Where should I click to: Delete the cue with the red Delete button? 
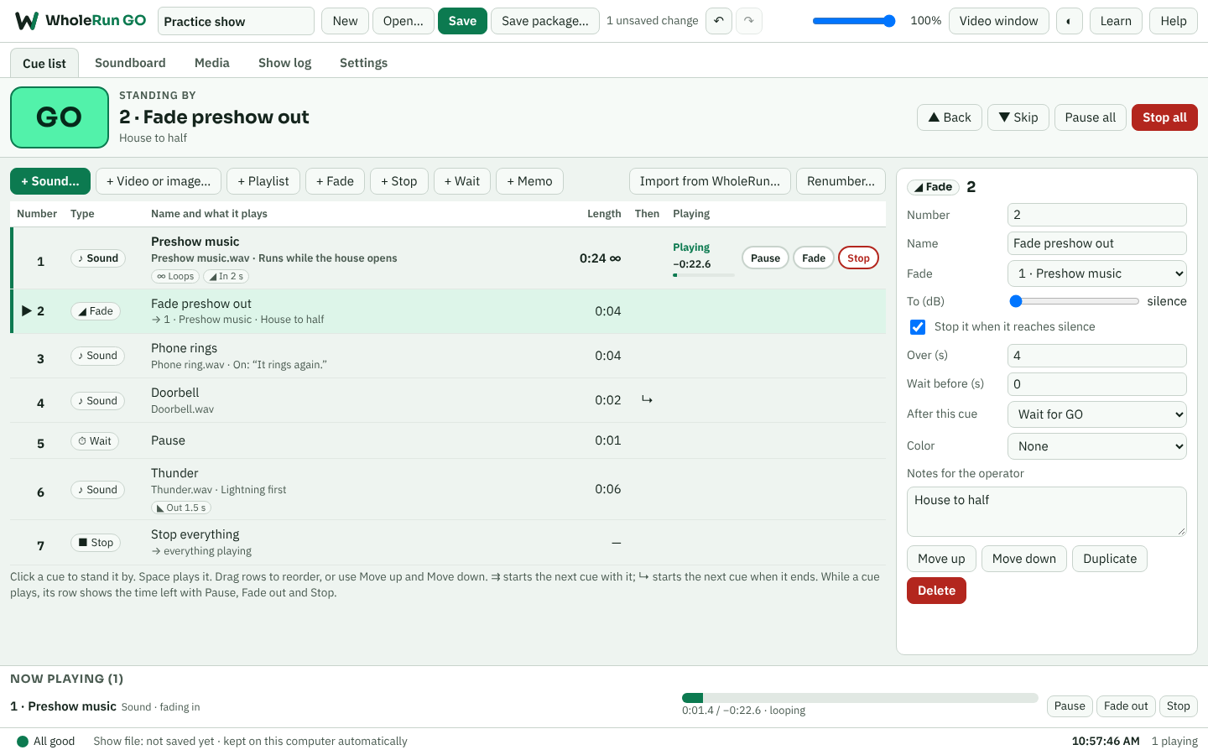coord(936,591)
